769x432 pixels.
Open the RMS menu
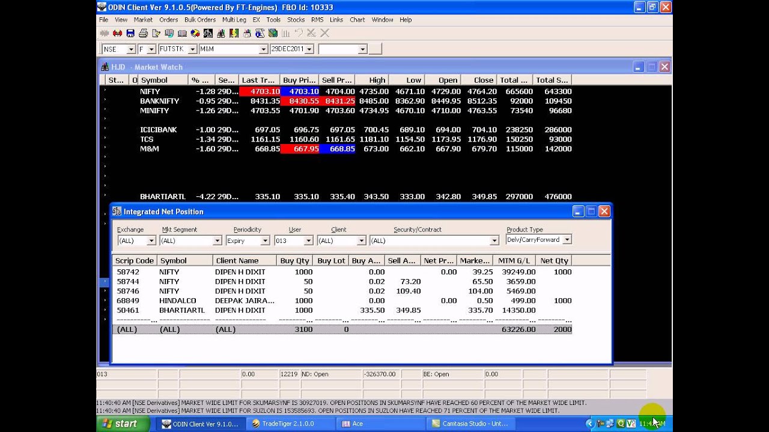pyautogui.click(x=317, y=20)
